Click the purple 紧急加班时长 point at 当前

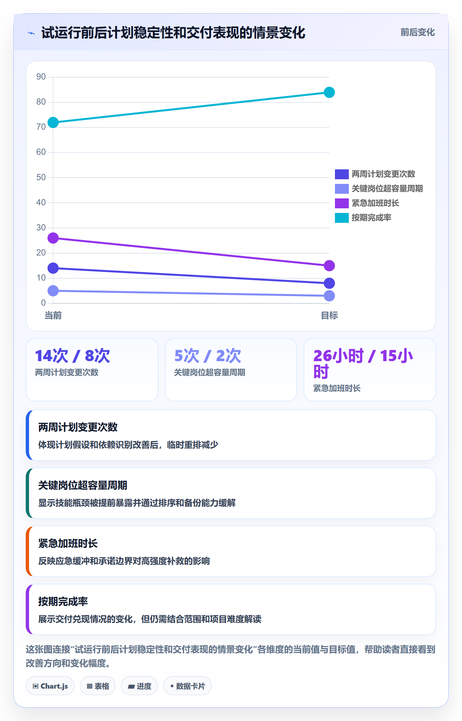coord(53,238)
